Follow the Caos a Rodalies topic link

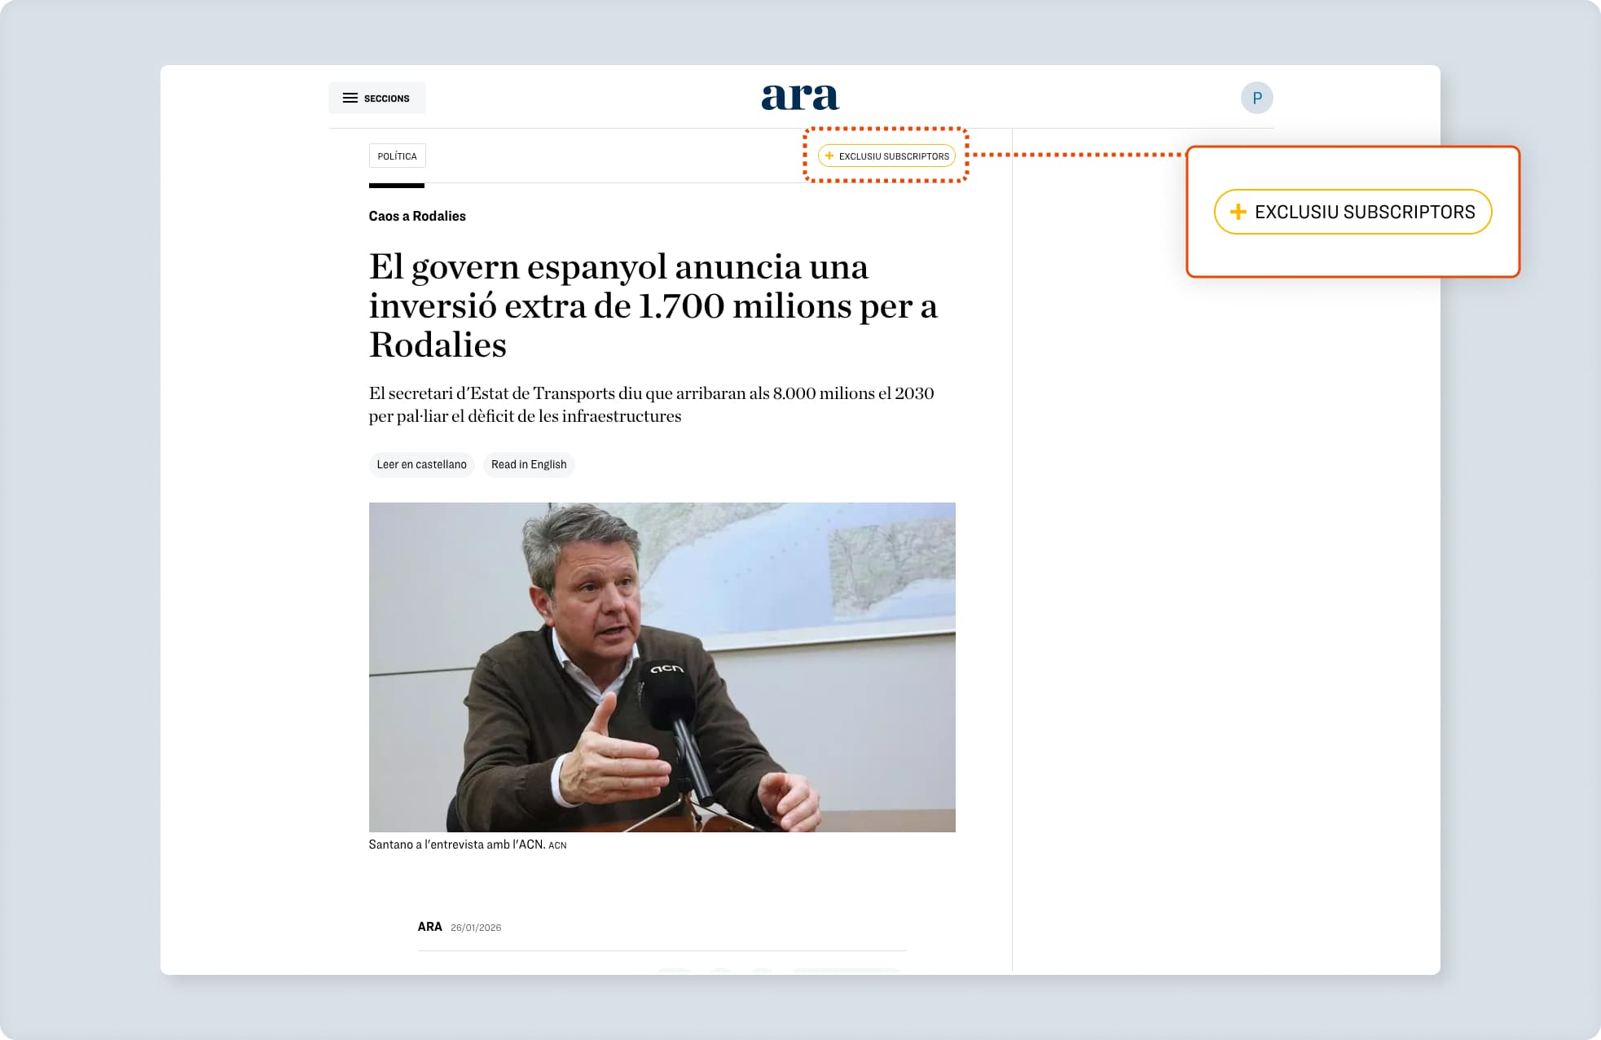point(417,216)
